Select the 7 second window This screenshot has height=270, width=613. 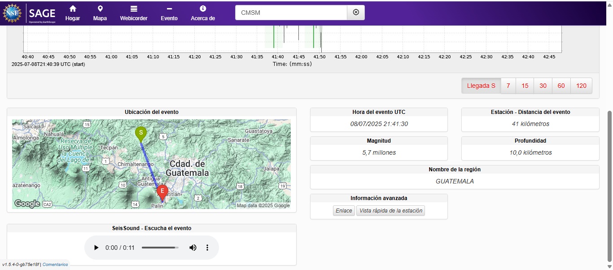tap(508, 86)
